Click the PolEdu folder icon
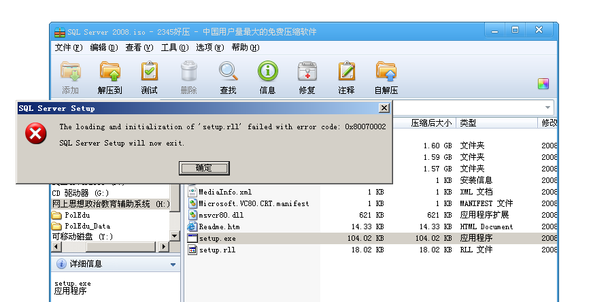 [x=56, y=216]
